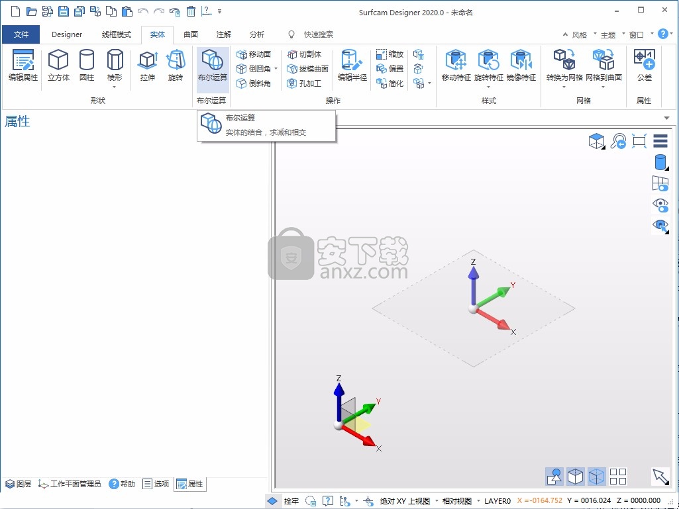Toggle the shapes selection filter button
The image size is (679, 509).
click(554, 477)
